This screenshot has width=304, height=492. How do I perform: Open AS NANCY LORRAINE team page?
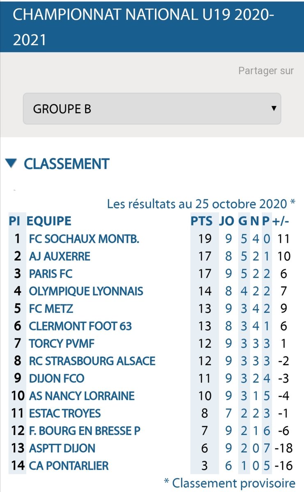82,396
